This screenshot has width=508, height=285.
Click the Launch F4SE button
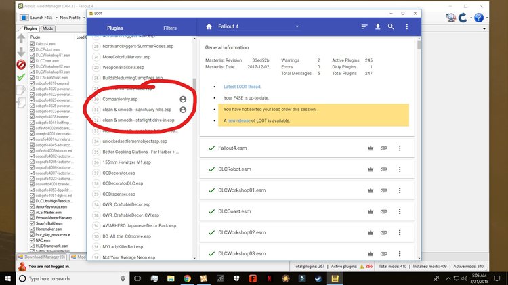pyautogui.click(x=36, y=18)
